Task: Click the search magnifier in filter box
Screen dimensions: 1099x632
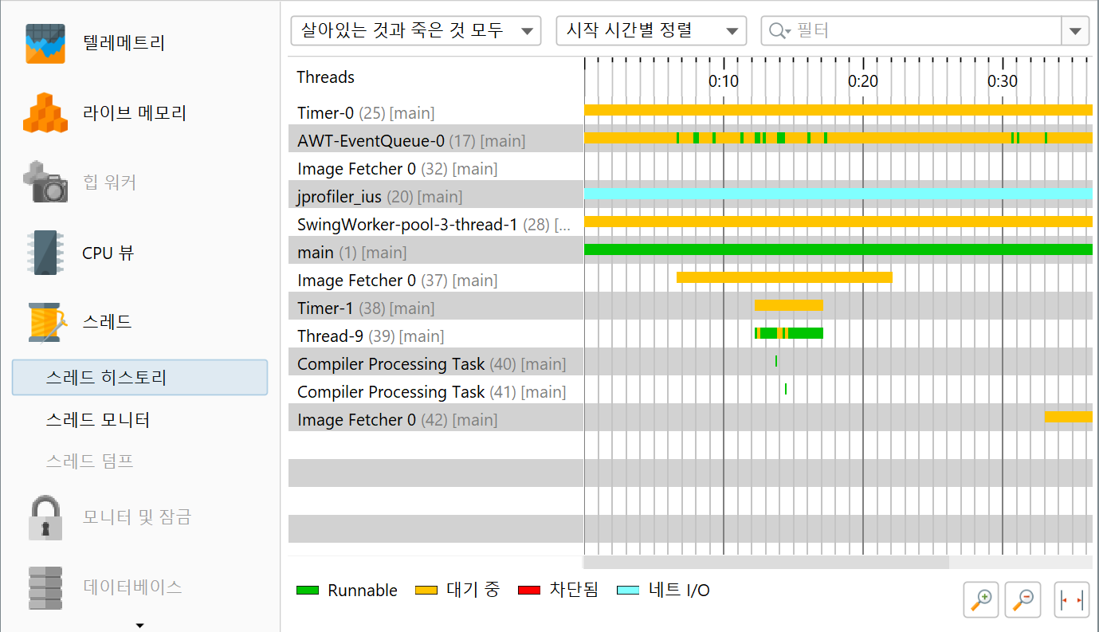Action: pos(778,31)
